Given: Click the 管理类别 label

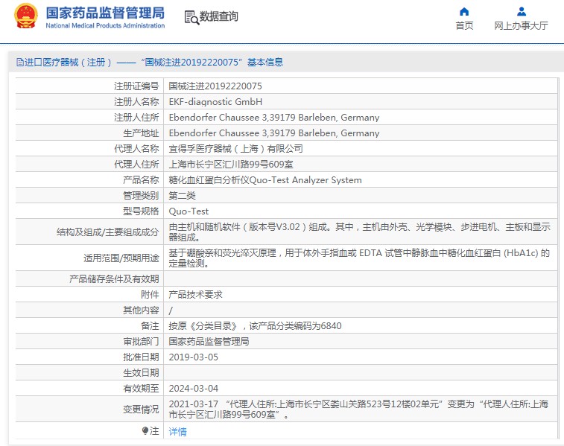Looking at the screenshot, I should (x=141, y=196).
